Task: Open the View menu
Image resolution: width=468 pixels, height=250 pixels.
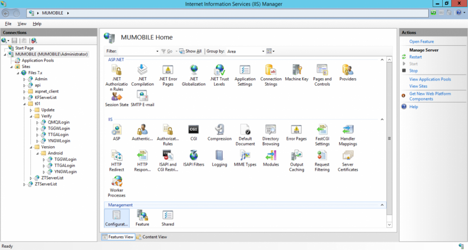Action: tap(22, 23)
